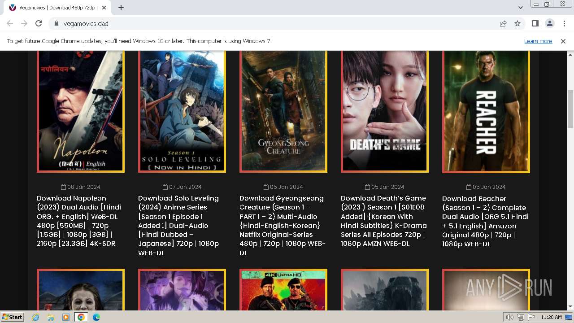The width and height of the screenshot is (574, 323).
Task: Open Download Death's Game (2023) link
Action: pos(384,221)
